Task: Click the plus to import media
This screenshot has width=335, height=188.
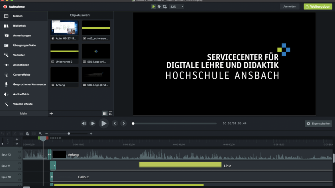Action: [x=51, y=113]
